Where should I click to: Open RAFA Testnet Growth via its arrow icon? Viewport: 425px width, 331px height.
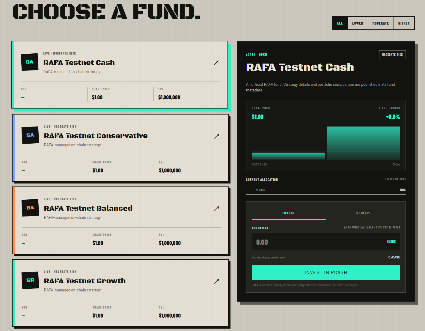coord(217,281)
